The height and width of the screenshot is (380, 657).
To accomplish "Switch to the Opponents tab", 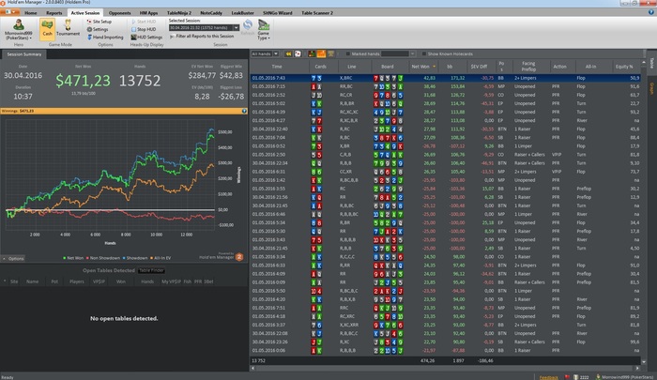I will 119,13.
